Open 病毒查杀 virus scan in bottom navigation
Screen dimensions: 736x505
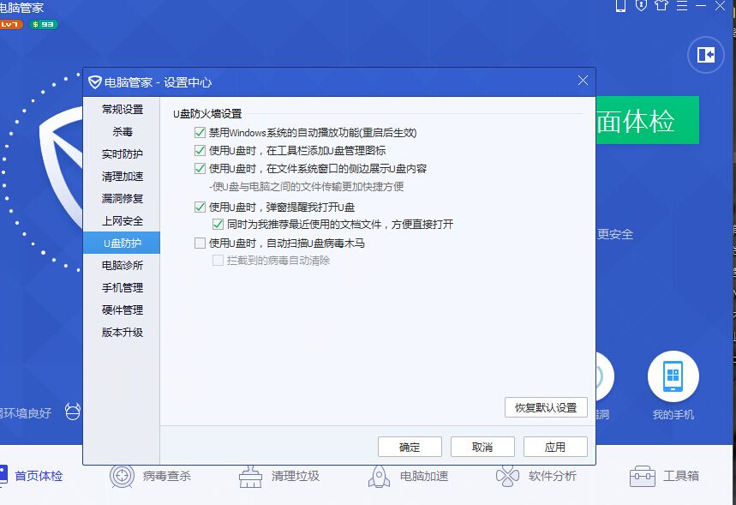pos(150,476)
